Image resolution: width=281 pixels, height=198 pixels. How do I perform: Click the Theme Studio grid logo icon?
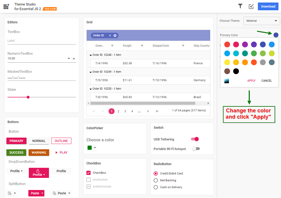(x=6, y=6)
